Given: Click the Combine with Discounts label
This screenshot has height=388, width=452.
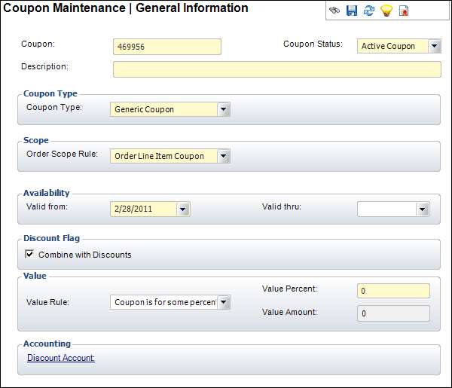Looking at the screenshot, I should pyautogui.click(x=84, y=255).
